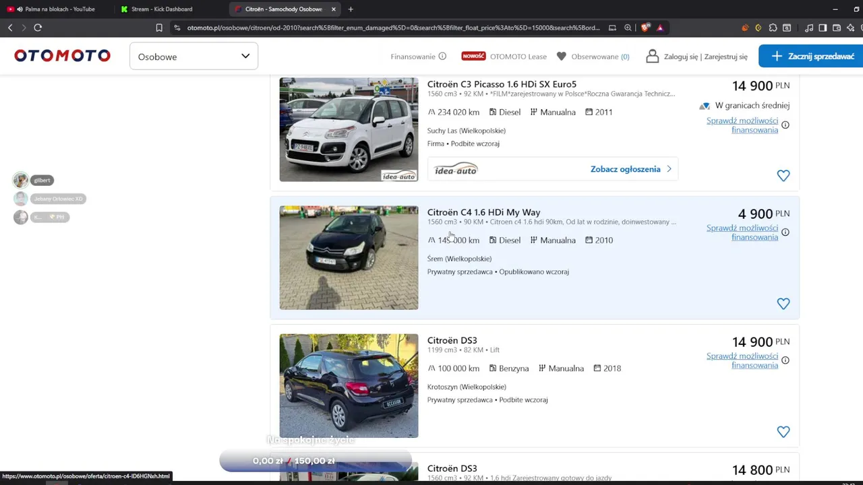The image size is (863, 485).
Task: Switch to Stream - Kick Dashboard tab
Action: (x=161, y=9)
